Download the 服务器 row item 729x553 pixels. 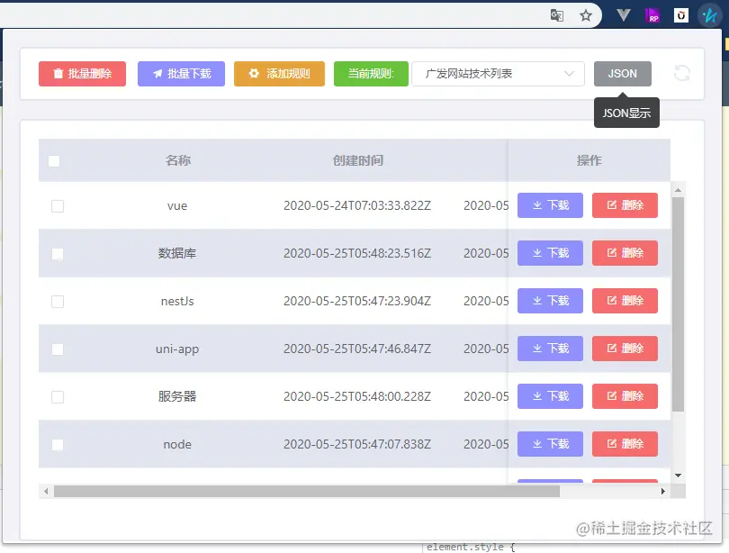tap(550, 396)
